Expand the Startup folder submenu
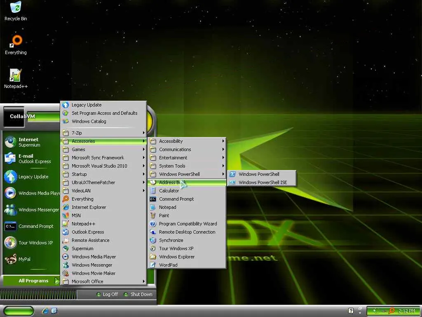Image resolution: width=422 pixels, height=317 pixels. pyautogui.click(x=103, y=174)
